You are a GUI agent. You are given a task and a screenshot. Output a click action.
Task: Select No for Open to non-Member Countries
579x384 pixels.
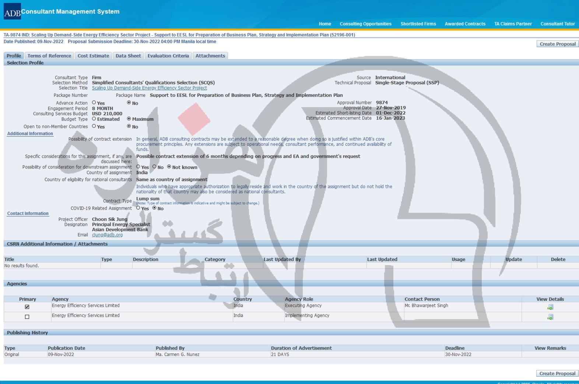(x=129, y=126)
